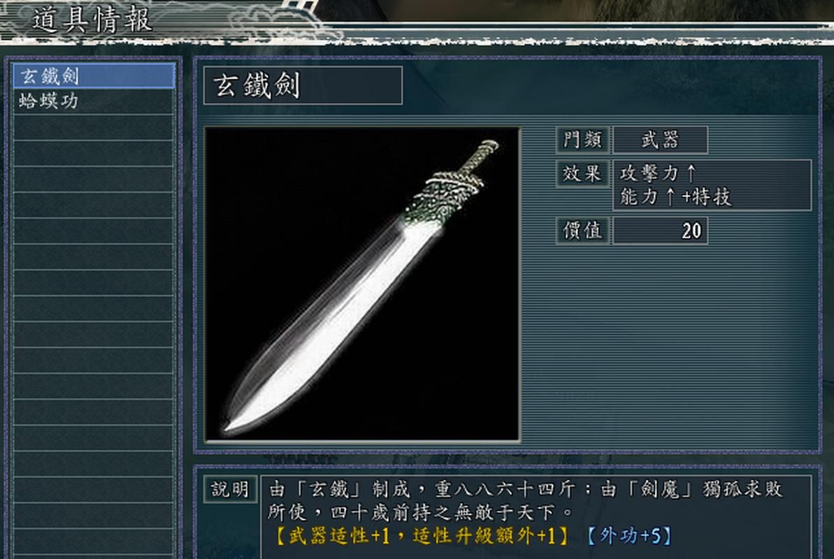
Task: Select 玄鐵劍 in the item list
Action: point(94,76)
